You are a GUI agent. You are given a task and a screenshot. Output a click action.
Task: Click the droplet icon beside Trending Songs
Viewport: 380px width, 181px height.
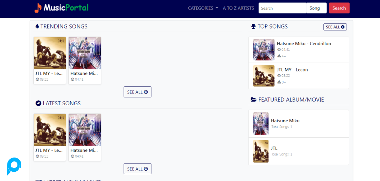click(x=37, y=26)
